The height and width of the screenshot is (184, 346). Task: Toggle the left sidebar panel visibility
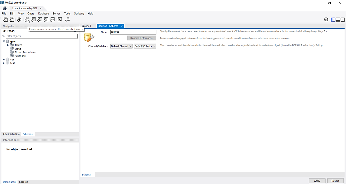tap(333, 19)
